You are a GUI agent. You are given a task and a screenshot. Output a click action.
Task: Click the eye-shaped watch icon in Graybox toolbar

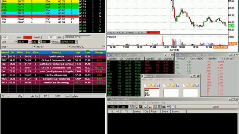(145, 107)
